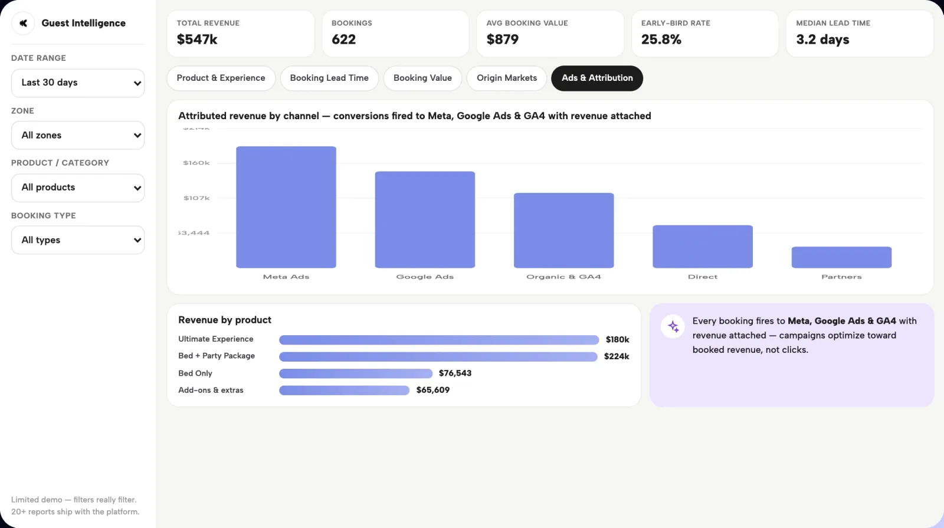Click the sparkle icon in insight card
This screenshot has width=944, height=528.
[673, 326]
